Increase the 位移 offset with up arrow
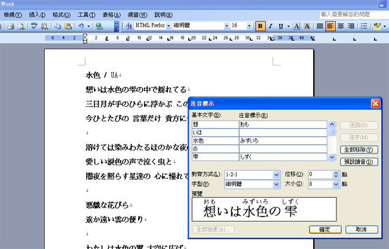The image size is (389, 249). click(x=336, y=172)
